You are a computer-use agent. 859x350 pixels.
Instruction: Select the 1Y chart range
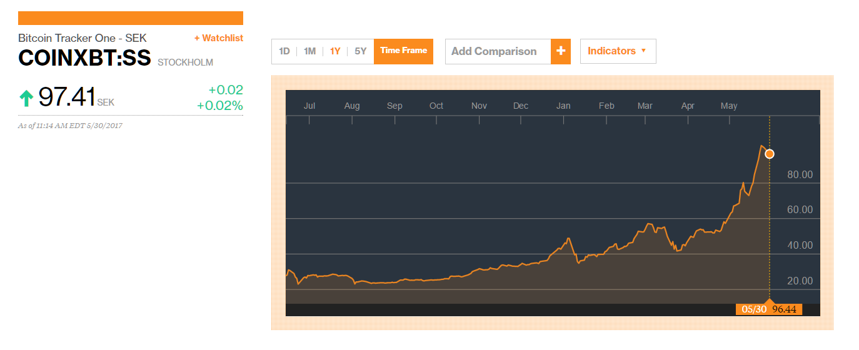click(335, 51)
